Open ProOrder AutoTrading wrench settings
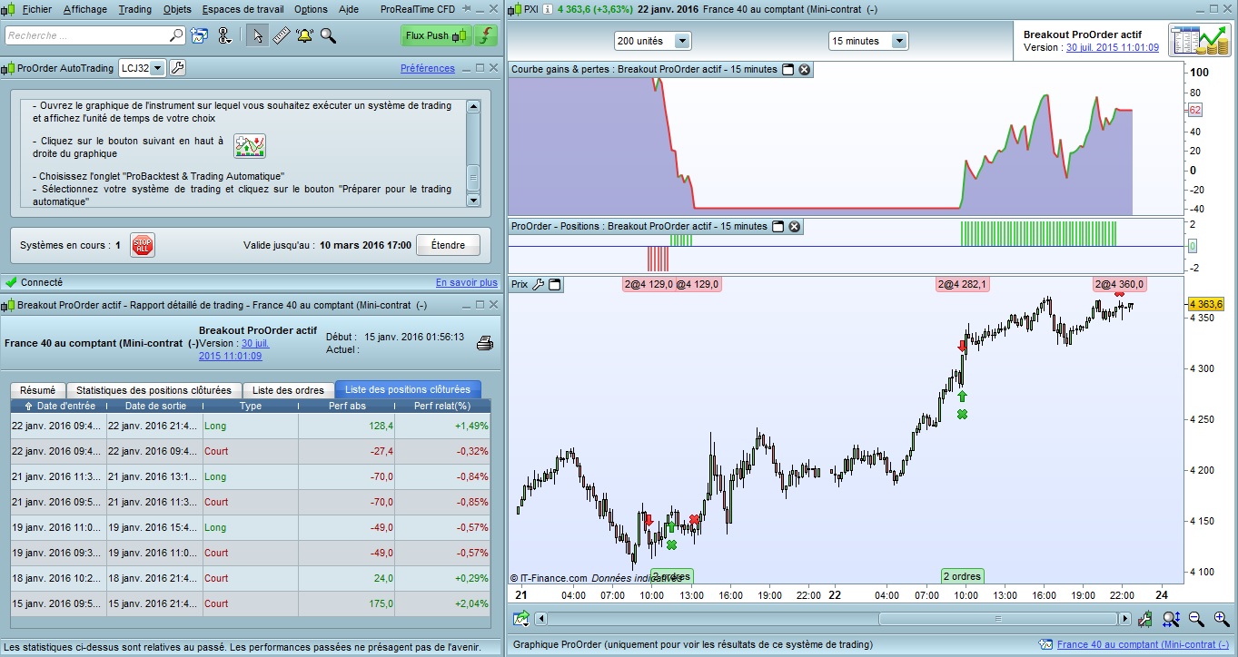The image size is (1238, 657). [x=178, y=68]
